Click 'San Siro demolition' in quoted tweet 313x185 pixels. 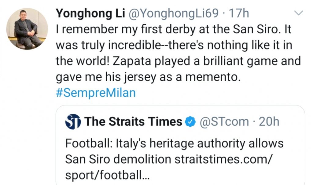(x=118, y=159)
